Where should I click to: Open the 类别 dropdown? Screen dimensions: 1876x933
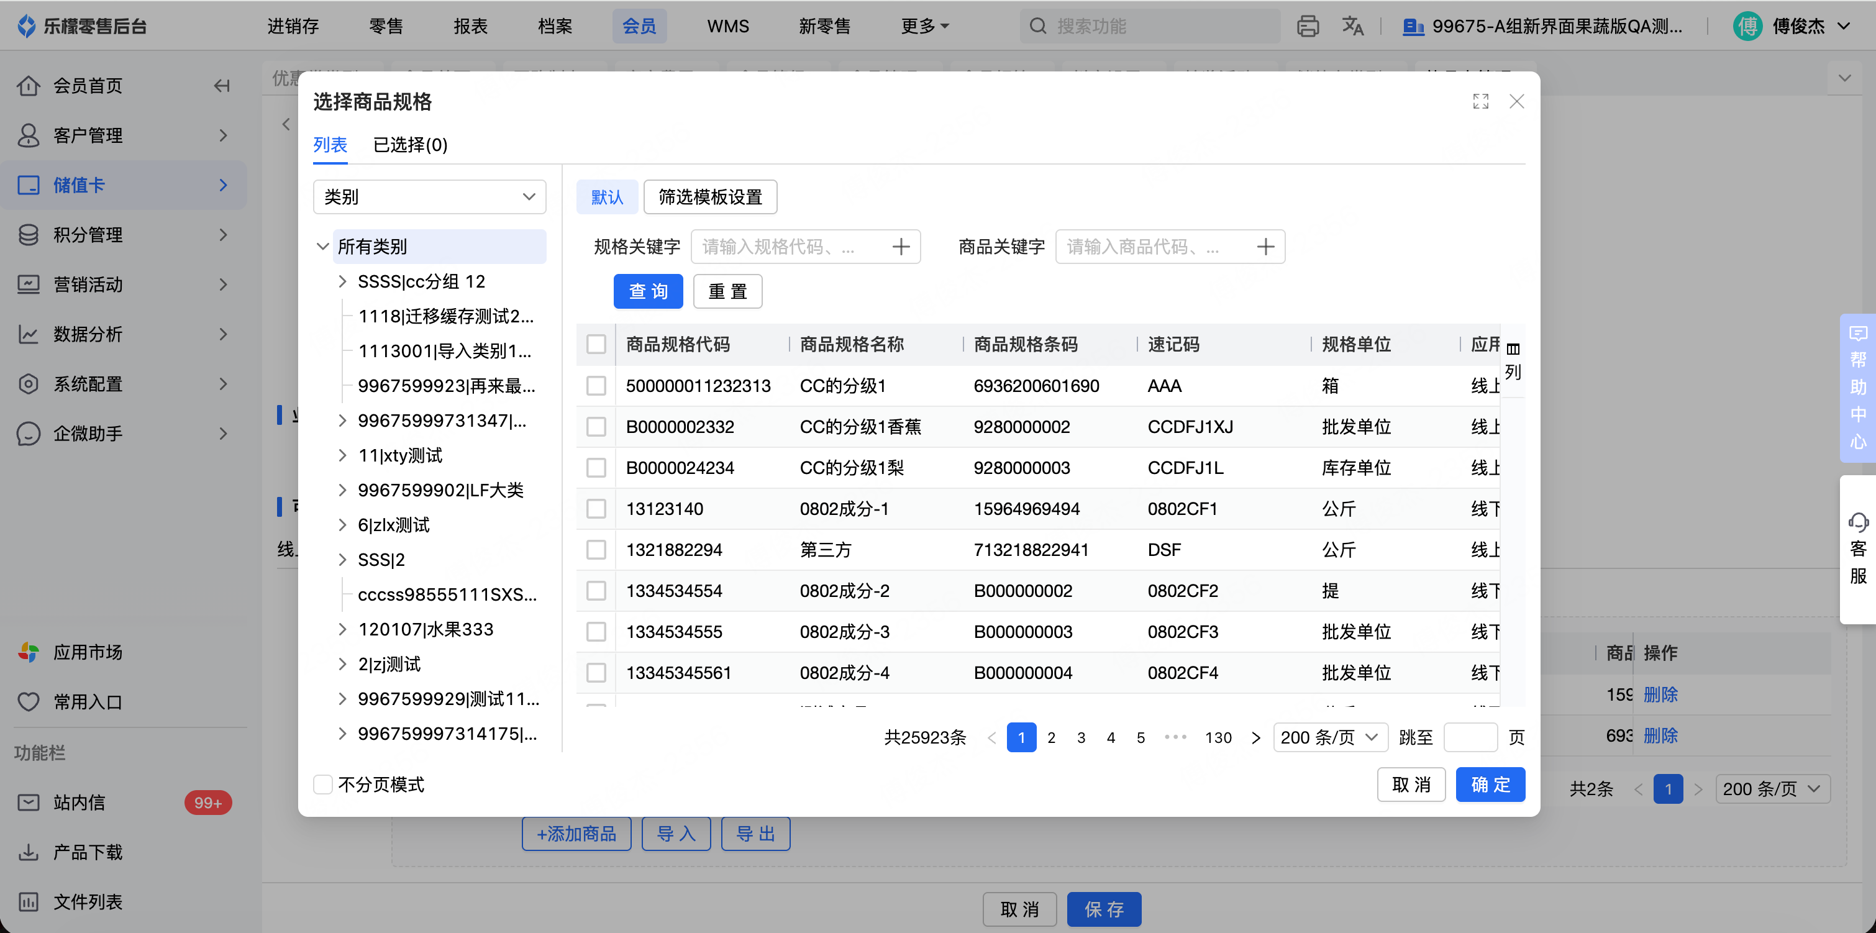[429, 197]
